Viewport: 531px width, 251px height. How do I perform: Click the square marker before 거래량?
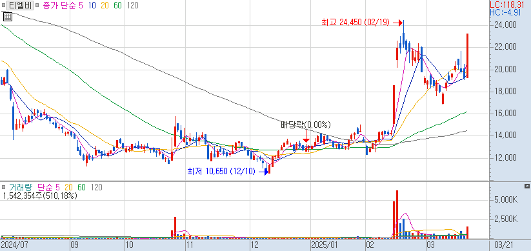coord(3,187)
